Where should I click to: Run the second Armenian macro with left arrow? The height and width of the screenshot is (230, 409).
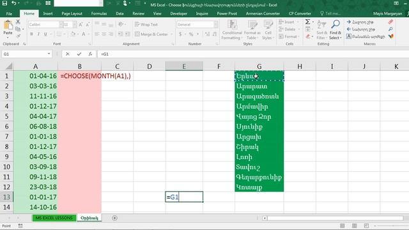coord(360,29)
